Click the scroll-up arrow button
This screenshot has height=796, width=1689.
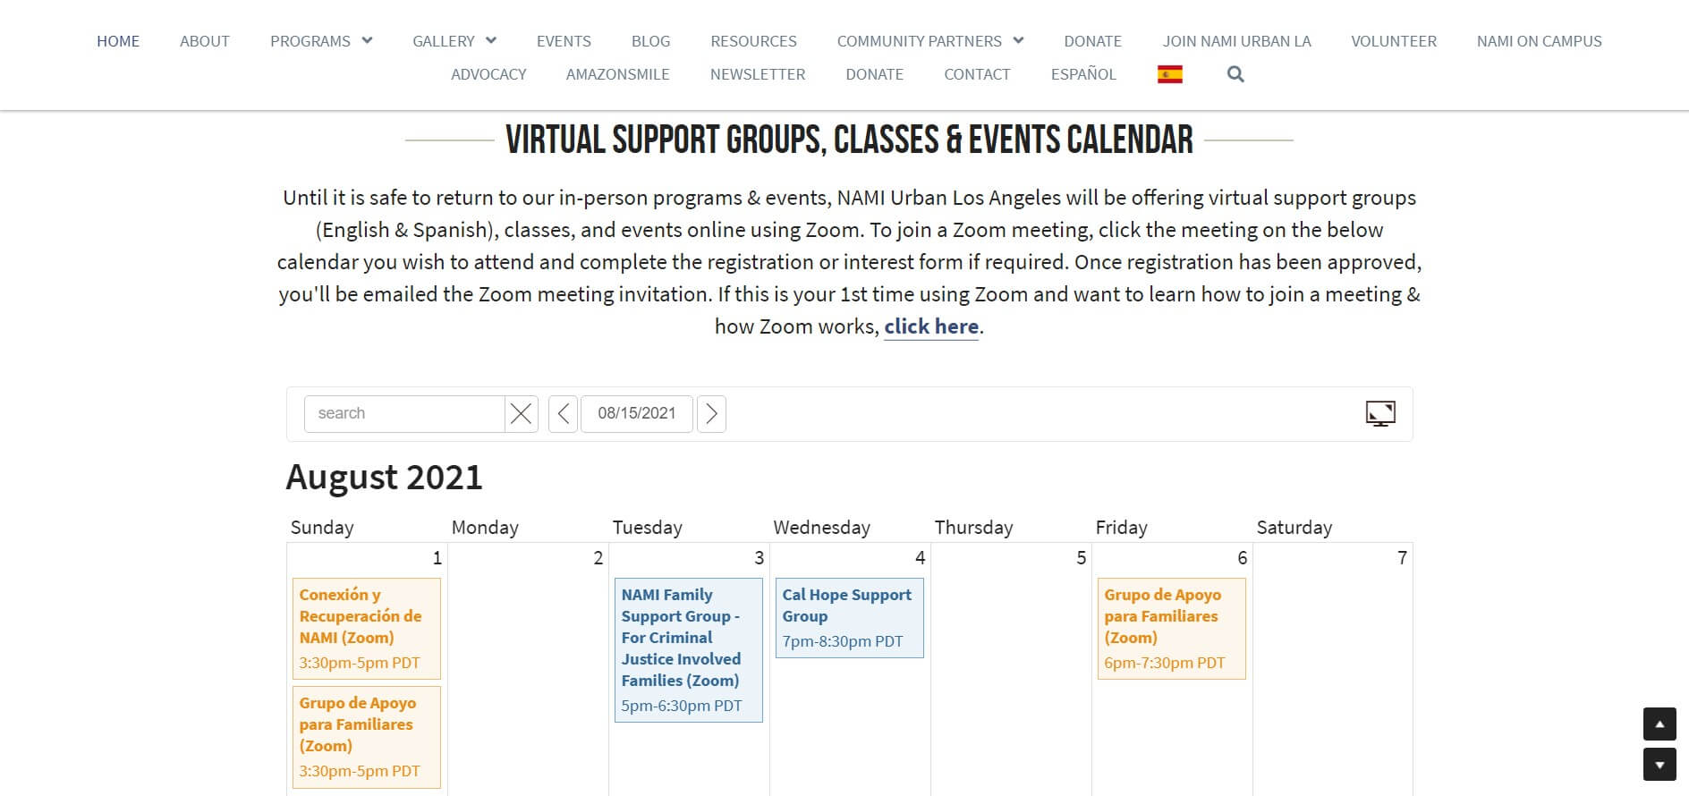pos(1659,724)
